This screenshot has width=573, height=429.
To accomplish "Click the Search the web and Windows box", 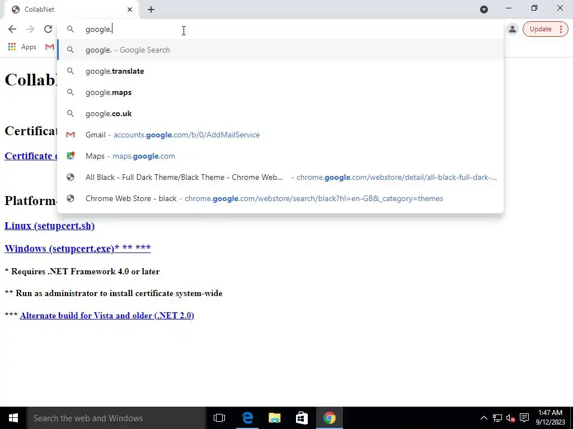I will (116, 418).
